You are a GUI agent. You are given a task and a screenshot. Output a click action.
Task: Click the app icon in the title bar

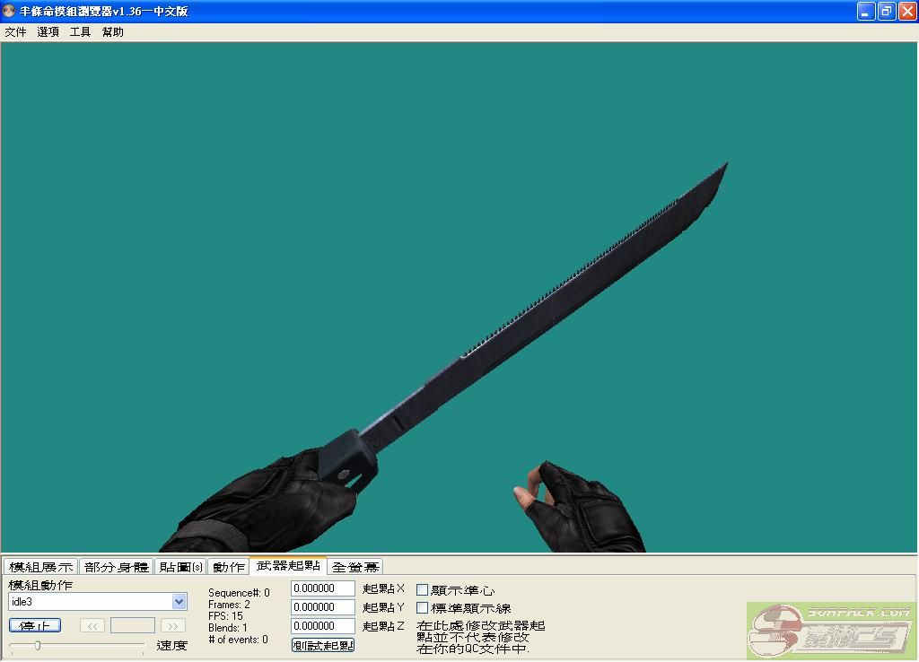[10, 11]
